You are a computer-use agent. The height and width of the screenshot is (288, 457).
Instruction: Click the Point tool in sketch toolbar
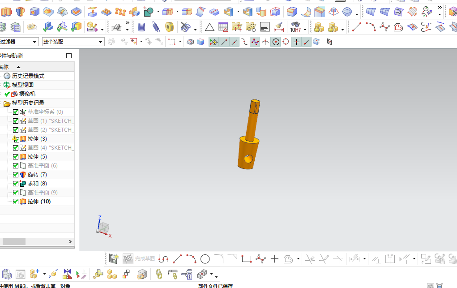(x=274, y=259)
